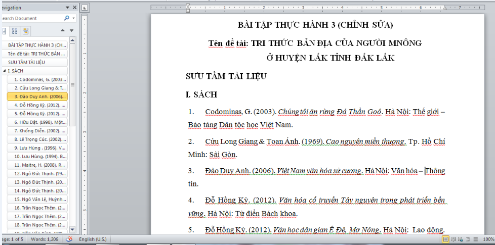Screen dimensions: 495x245
Task: Click the italic title Việt Nam văn hóa sử cương
Action: tap(320, 171)
